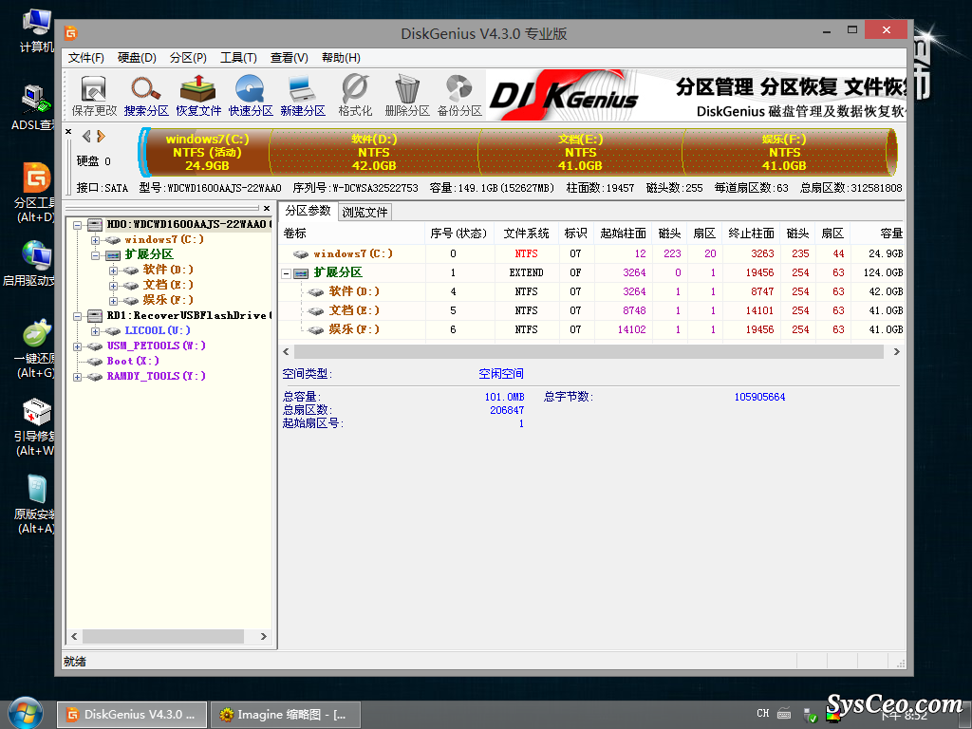
Task: Click the 文件系统 column header
Action: (x=526, y=234)
